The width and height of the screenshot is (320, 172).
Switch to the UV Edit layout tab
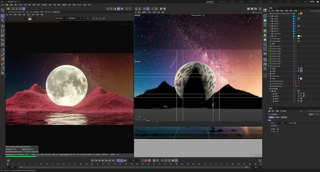click(x=251, y=1)
